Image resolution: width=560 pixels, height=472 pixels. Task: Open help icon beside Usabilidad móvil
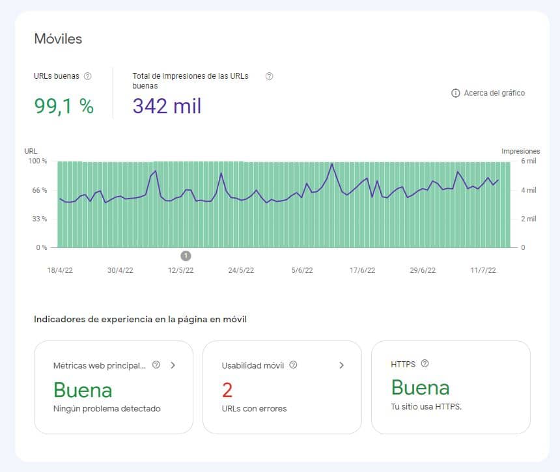[x=293, y=365]
